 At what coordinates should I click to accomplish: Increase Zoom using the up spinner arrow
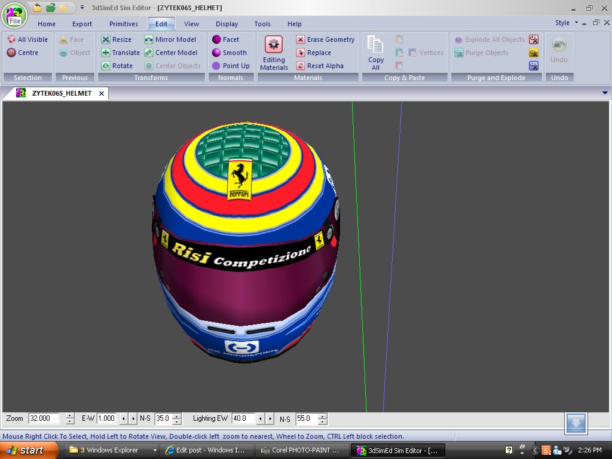tap(70, 416)
